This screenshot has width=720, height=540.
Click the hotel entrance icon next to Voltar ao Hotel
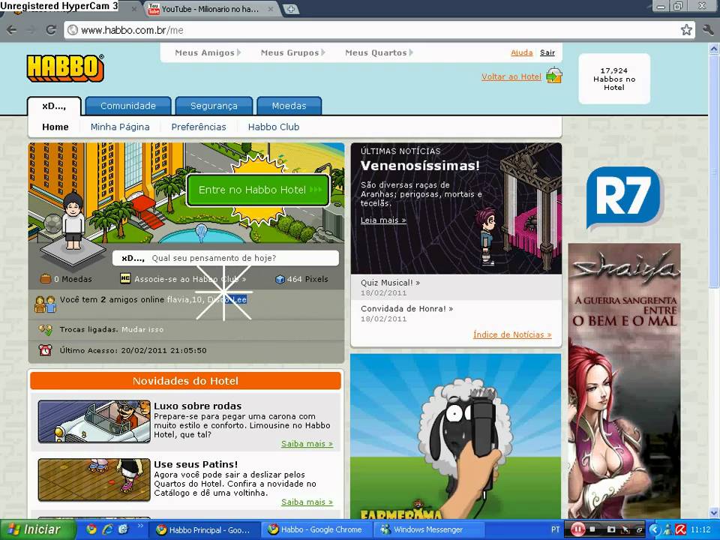(x=554, y=76)
